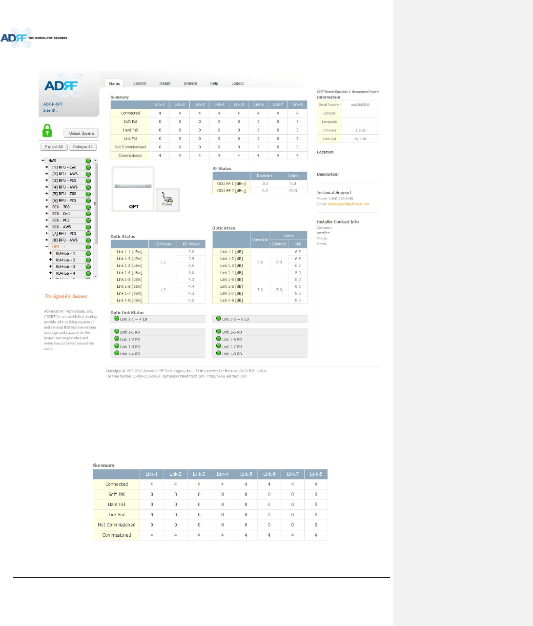Click the green padlock lock icon
This screenshot has width=533, height=626.
[47, 131]
